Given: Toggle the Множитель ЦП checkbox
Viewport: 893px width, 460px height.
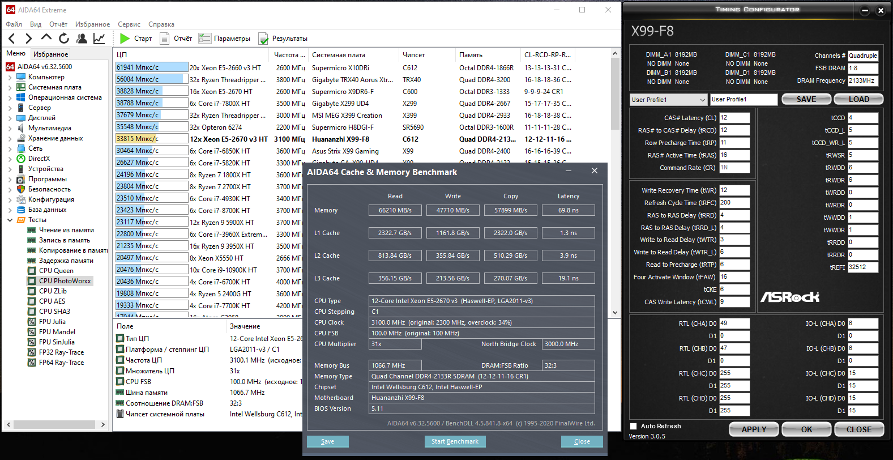Looking at the screenshot, I should click(x=120, y=371).
